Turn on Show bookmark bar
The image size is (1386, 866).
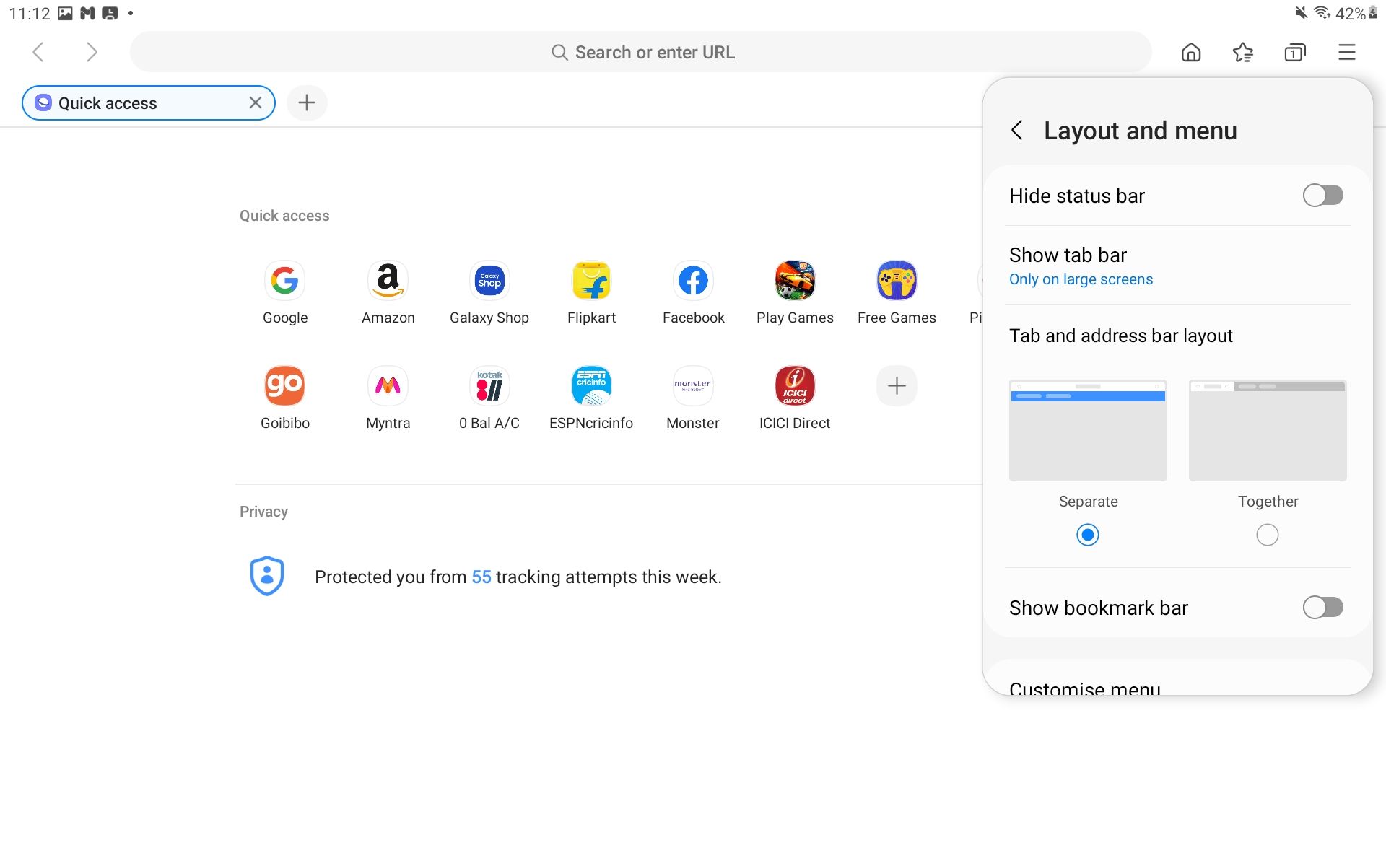[x=1322, y=607]
